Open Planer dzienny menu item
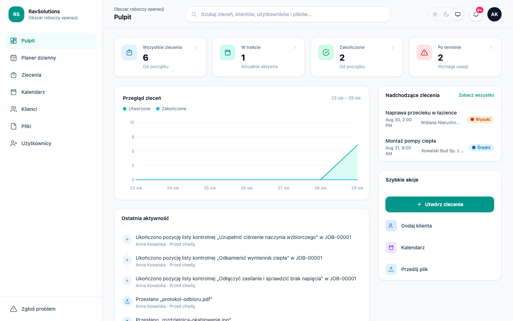The image size is (513, 321). 51,58
